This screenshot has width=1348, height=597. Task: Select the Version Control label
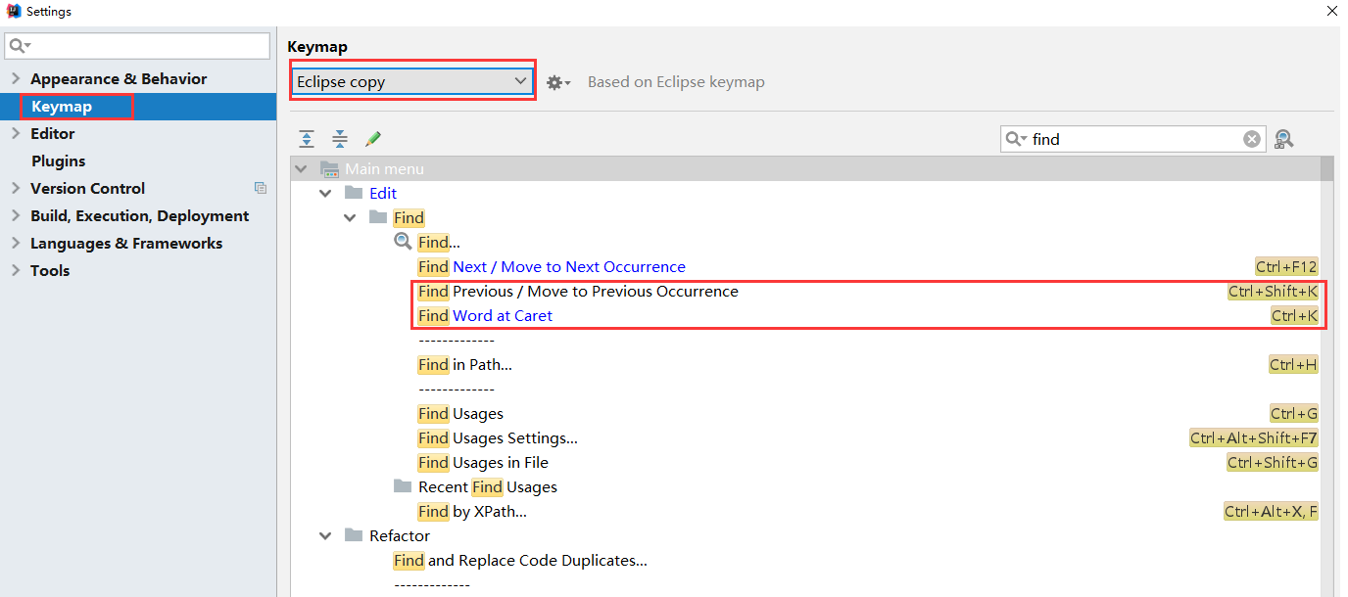point(88,188)
